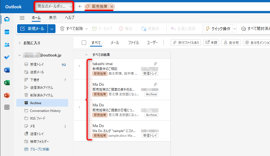This screenshot has height=156, width=270.
Task: Open the 移動先 dropdown arrow
Action: coord(163,29)
